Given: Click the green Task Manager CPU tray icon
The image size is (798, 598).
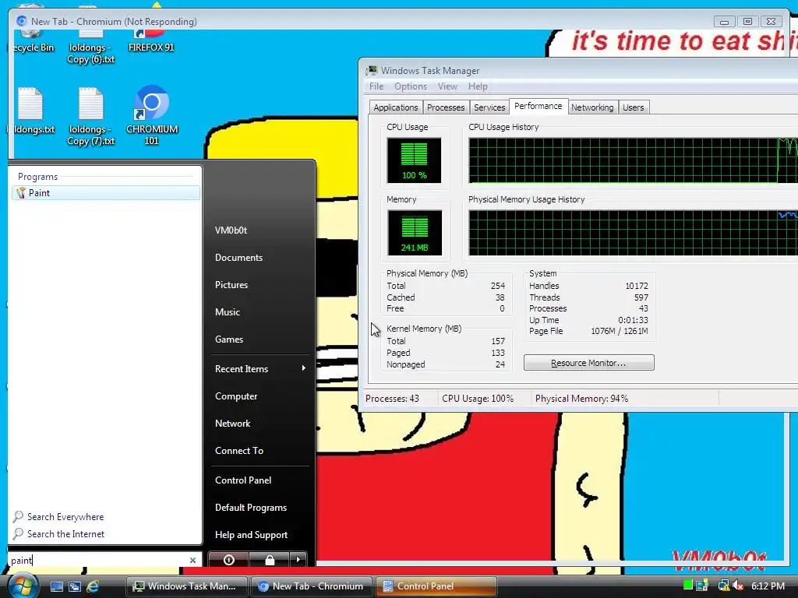Looking at the screenshot, I should coord(688,586).
